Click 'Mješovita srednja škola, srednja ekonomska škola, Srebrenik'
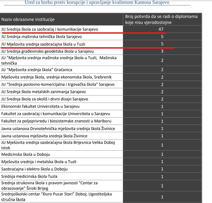 pos(56,77)
